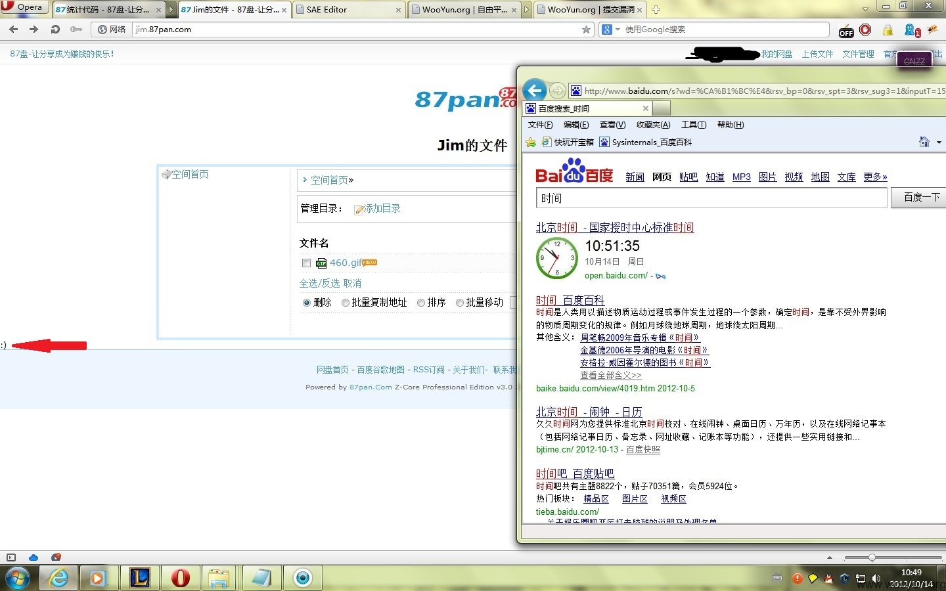Click 添加目录 to add a directory
Screen dimensions: 946x591
tap(382, 208)
